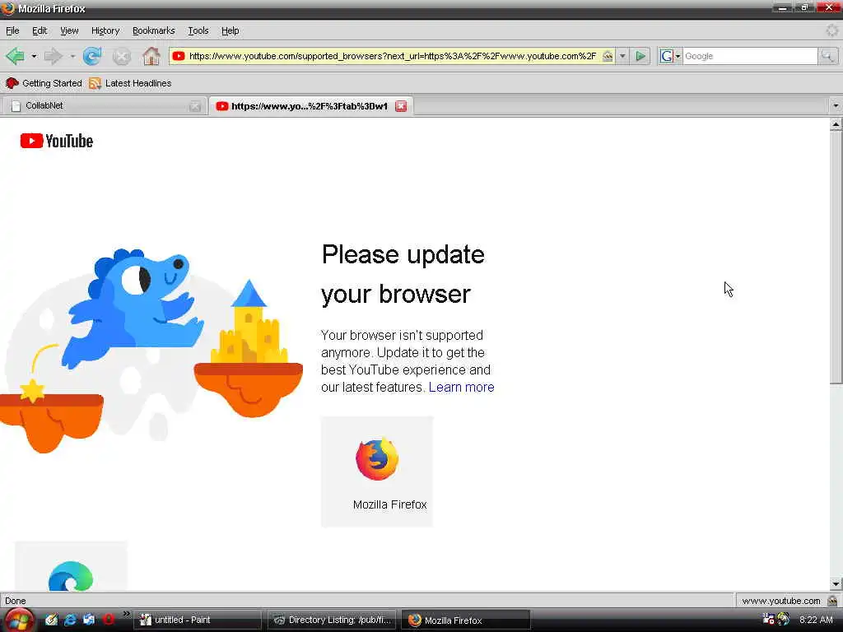Open the list all tabs dropdown

pos(836,106)
